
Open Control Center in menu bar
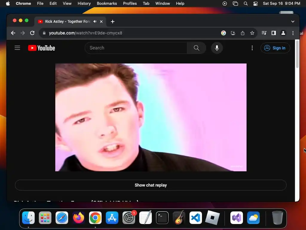pyautogui.click(x=255, y=4)
